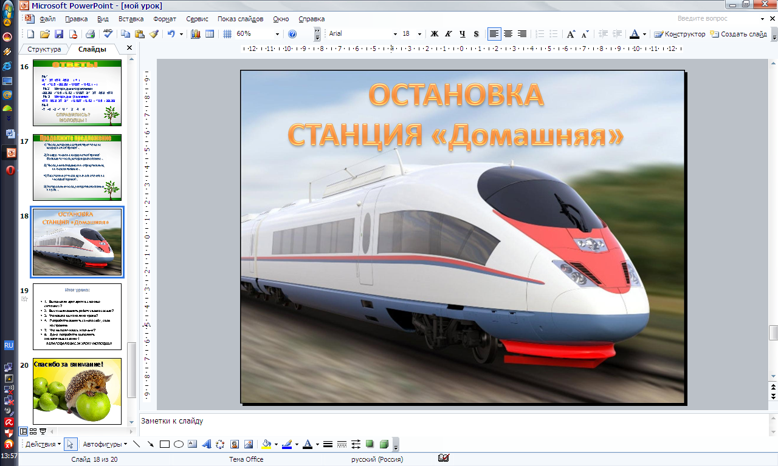Center the text alignment

click(x=508, y=34)
